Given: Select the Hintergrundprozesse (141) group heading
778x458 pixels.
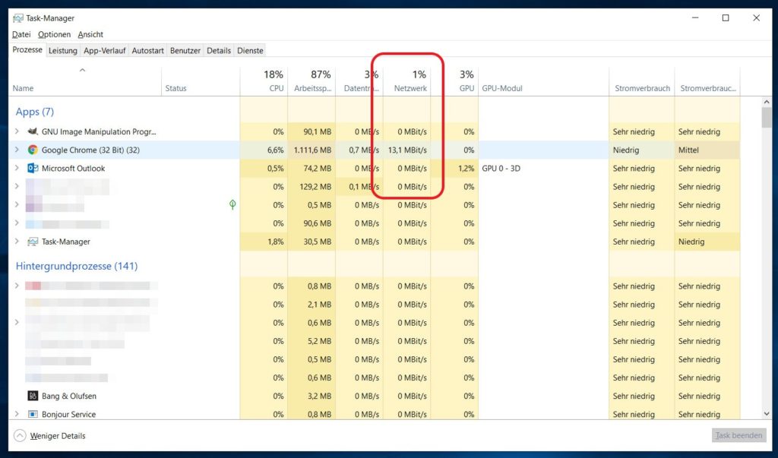Looking at the screenshot, I should point(77,266).
